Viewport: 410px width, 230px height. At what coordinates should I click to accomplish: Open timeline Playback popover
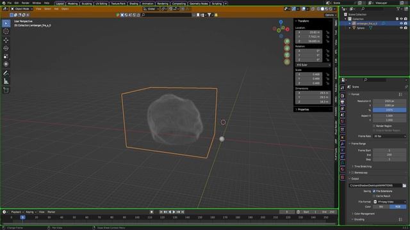coord(17,212)
